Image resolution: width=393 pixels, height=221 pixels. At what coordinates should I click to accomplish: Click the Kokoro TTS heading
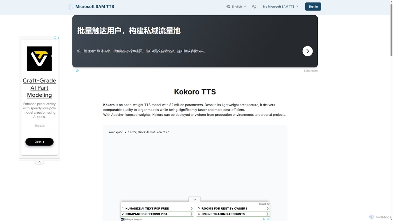tap(195, 92)
